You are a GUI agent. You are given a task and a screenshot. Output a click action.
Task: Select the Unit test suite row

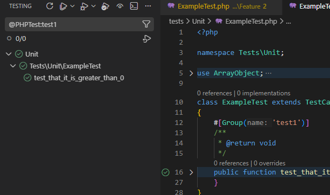pyautogui.click(x=79, y=54)
